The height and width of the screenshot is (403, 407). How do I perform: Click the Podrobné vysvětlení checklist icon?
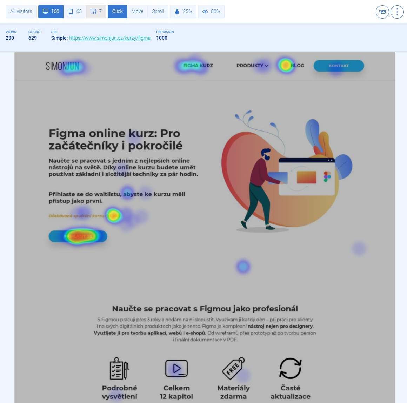pyautogui.click(x=119, y=369)
